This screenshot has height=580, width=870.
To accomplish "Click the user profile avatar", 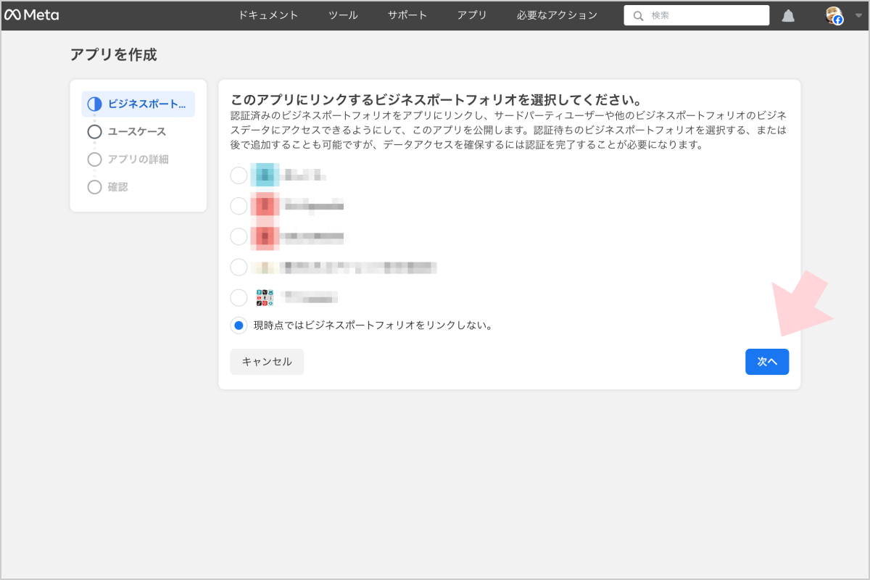I will pos(834,16).
